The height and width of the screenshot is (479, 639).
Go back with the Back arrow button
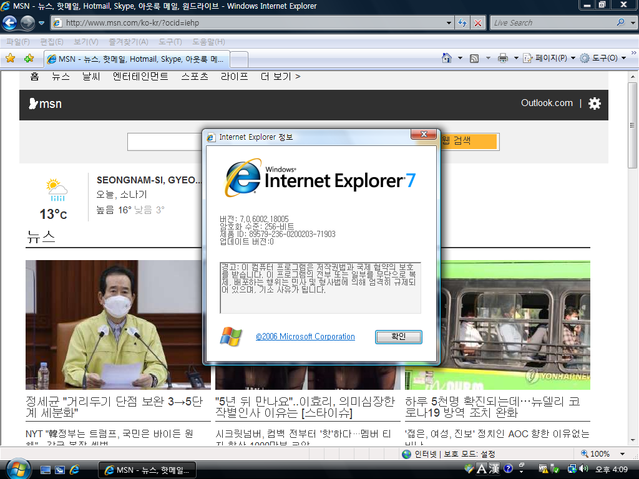[x=10, y=23]
